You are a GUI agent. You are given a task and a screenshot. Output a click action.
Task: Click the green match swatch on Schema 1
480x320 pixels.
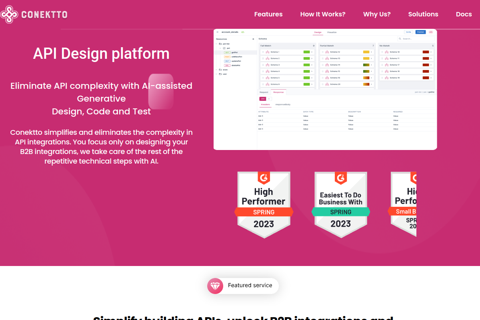[306, 52]
